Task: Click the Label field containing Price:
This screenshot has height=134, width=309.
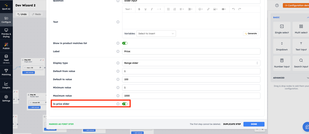Action: 191,51
